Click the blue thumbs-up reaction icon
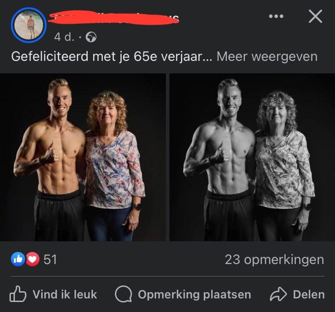The image size is (335, 312). (17, 260)
